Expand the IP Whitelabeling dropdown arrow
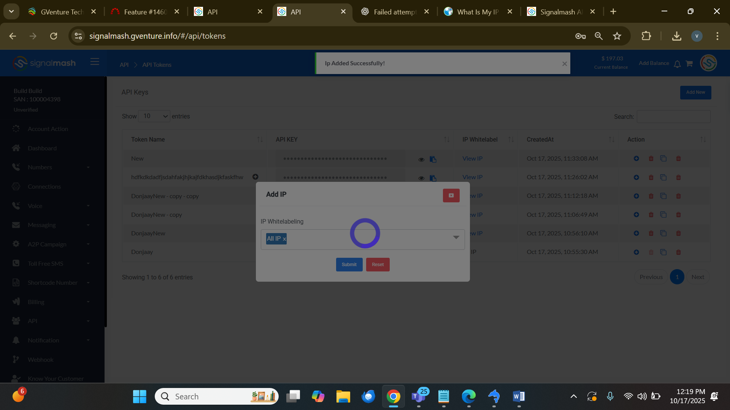Screen dimensions: 730x410 [x=456, y=238]
